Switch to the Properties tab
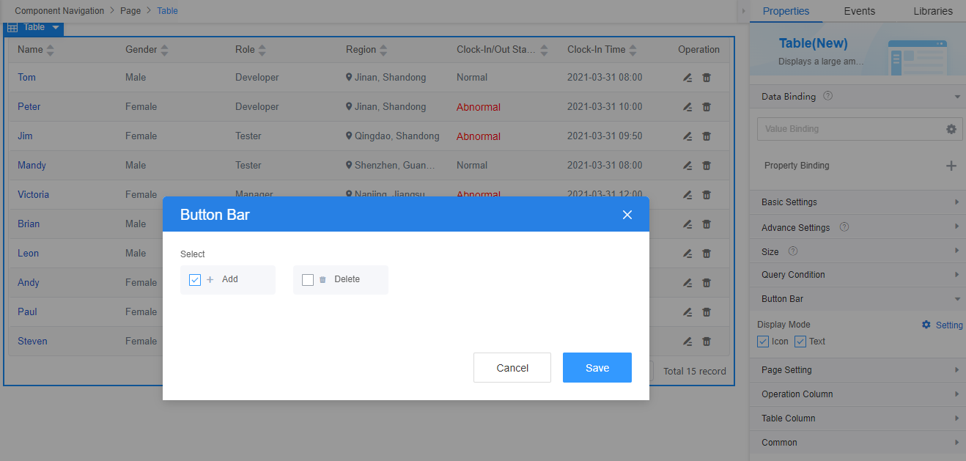This screenshot has height=461, width=966. 786,11
